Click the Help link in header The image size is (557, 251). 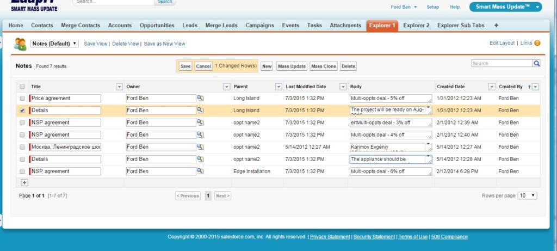click(x=455, y=7)
